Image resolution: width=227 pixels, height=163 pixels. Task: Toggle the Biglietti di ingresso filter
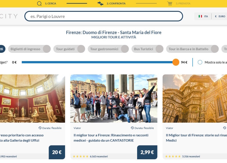click(29, 49)
